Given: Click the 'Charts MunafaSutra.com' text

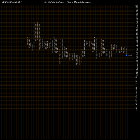Looking at the screenshot, I should click(x=79, y=2).
